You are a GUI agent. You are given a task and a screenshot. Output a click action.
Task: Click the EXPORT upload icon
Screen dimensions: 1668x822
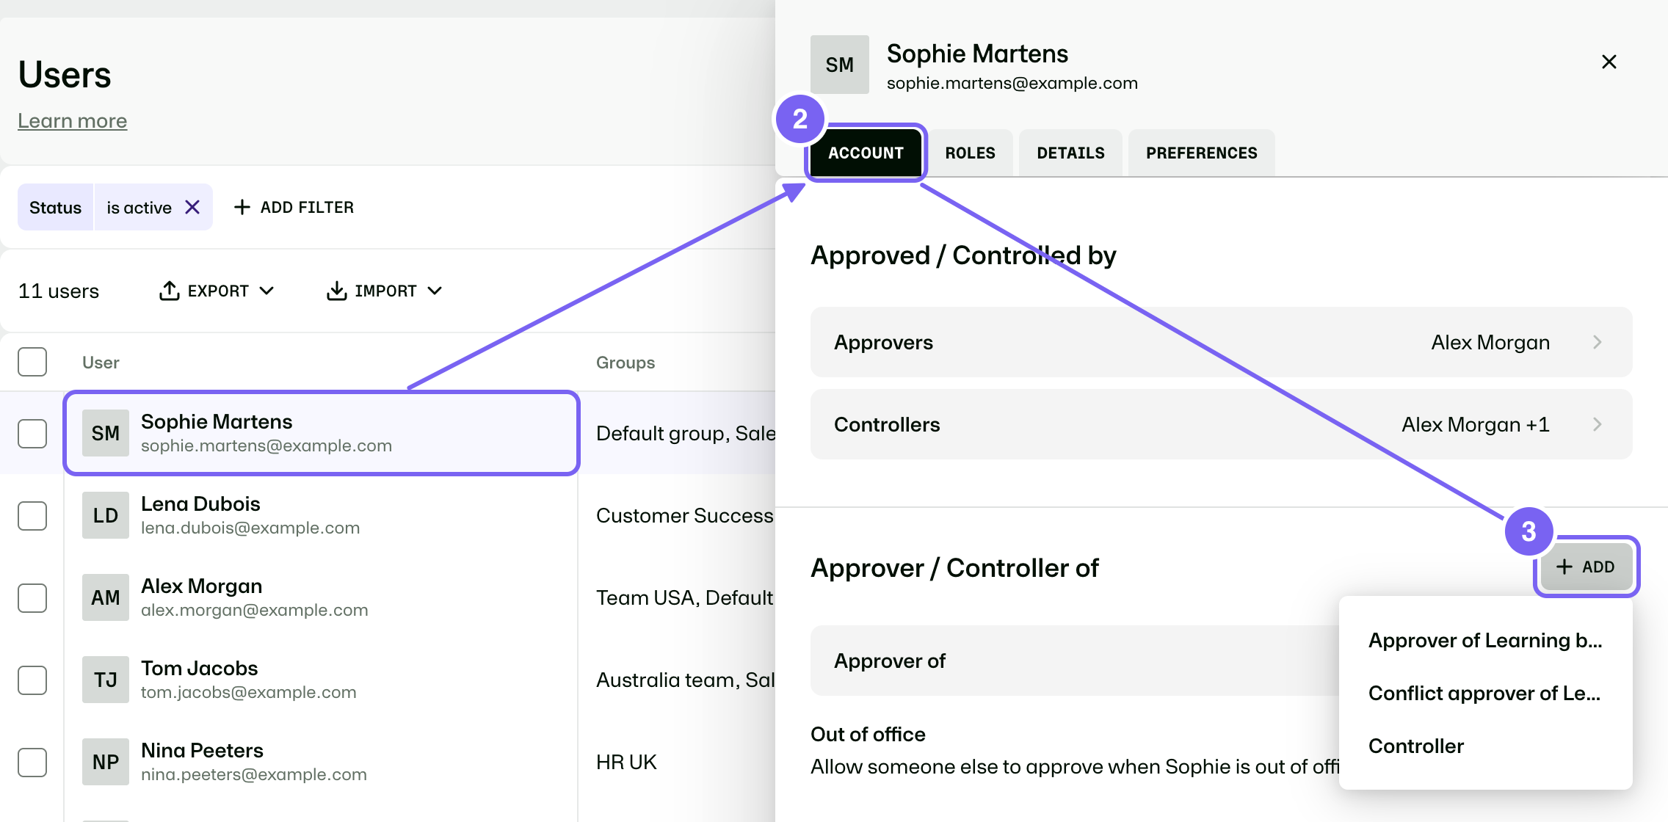click(x=169, y=291)
